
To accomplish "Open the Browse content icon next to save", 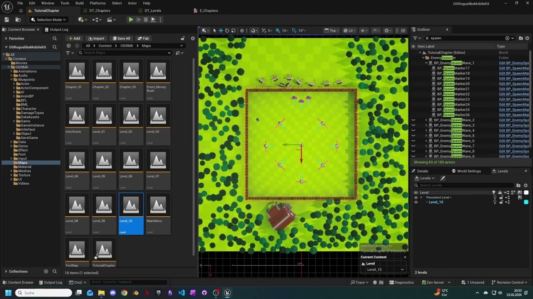I will tap(18, 20).
